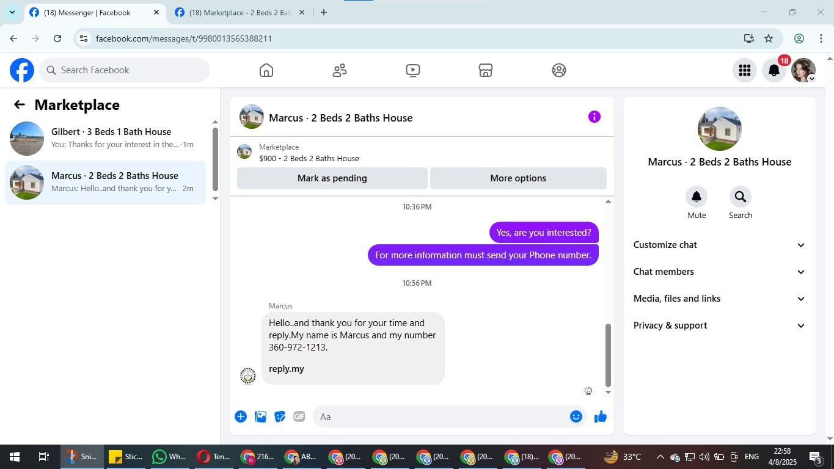834x469 pixels.
Task: Click the browser address bar URL
Action: click(x=184, y=38)
